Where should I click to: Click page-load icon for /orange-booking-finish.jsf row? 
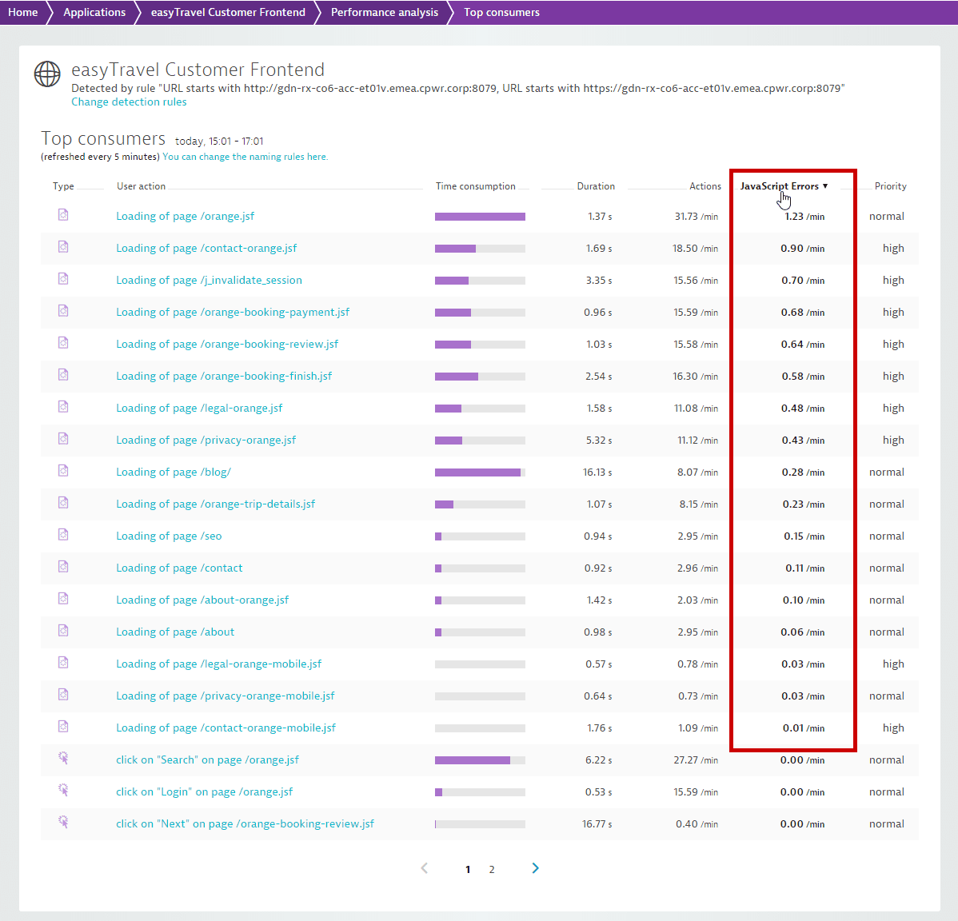63,375
